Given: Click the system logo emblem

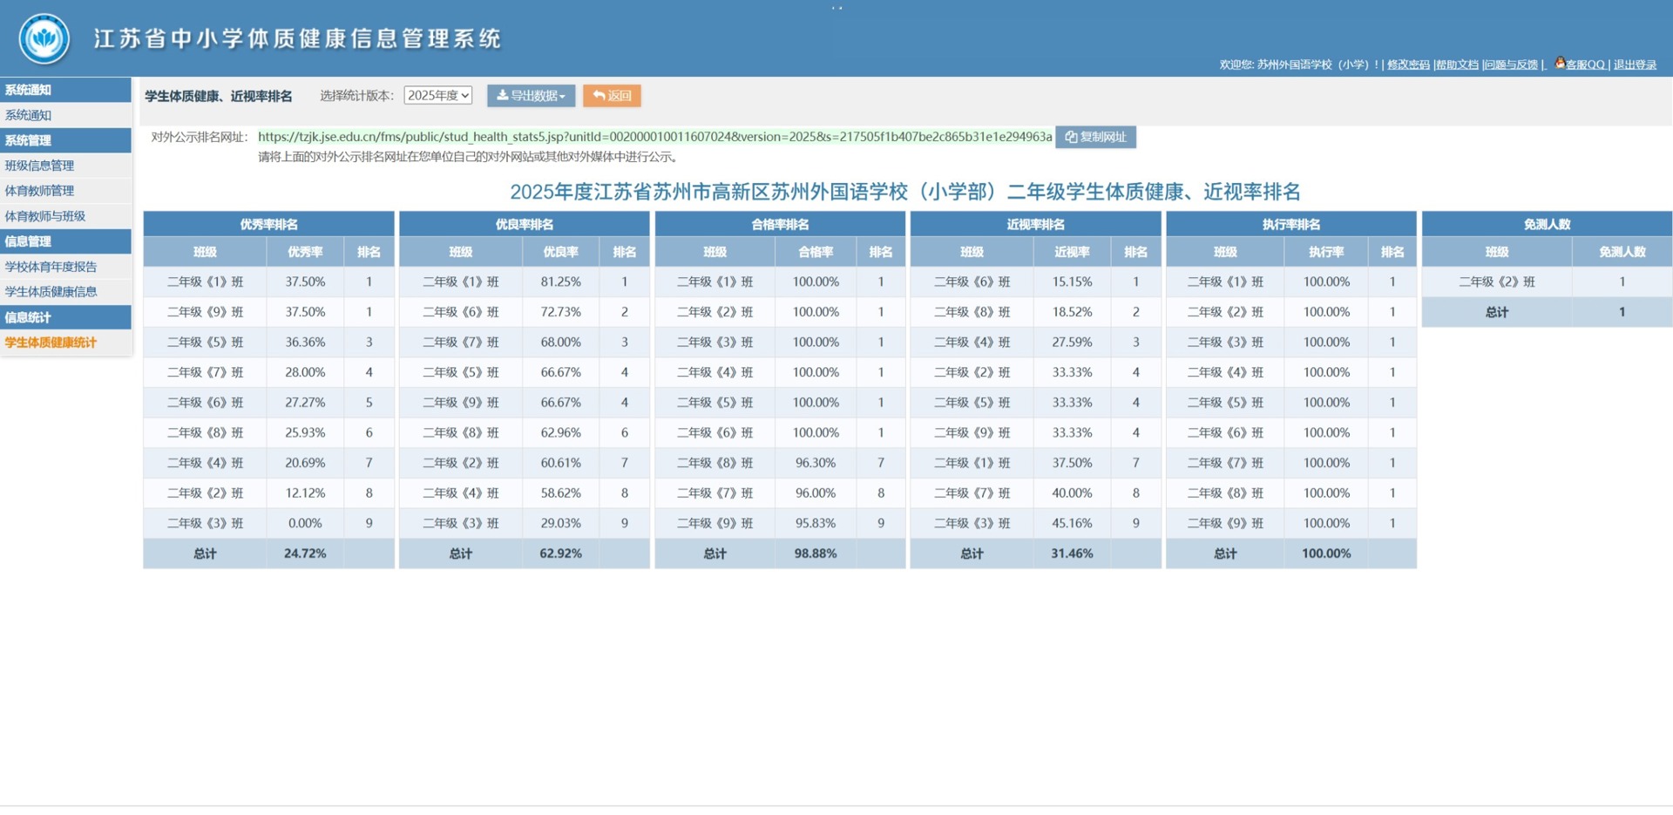Looking at the screenshot, I should 44,38.
